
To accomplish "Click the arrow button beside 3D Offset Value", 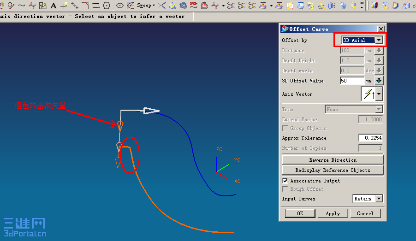I will [x=379, y=81].
